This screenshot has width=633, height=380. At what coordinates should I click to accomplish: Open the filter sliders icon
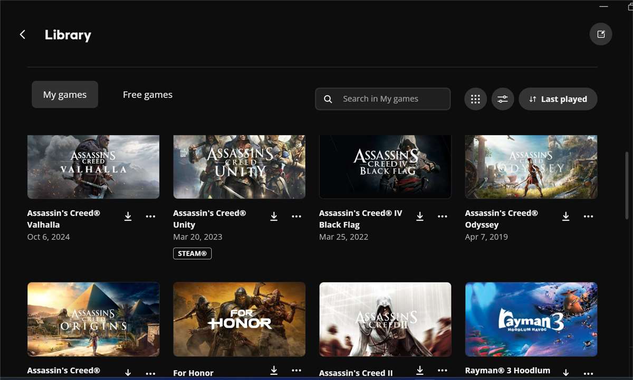(503, 99)
